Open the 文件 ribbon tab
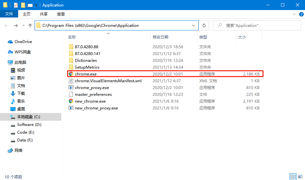The width and height of the screenshot is (305, 180). [x=9, y=14]
